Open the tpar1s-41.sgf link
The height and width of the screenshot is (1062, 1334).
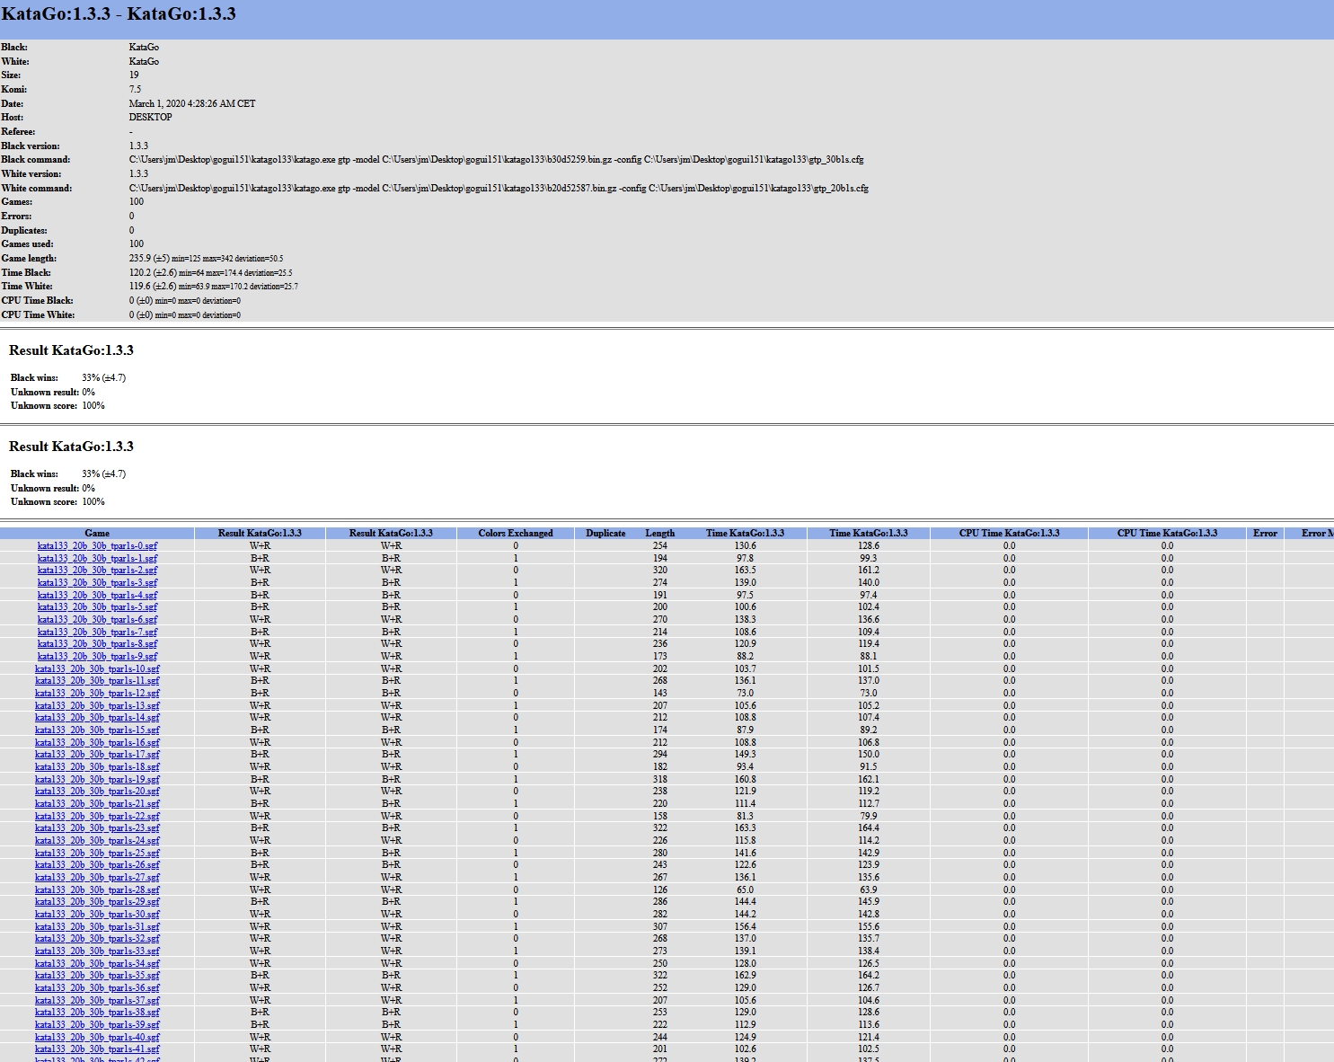(97, 1049)
